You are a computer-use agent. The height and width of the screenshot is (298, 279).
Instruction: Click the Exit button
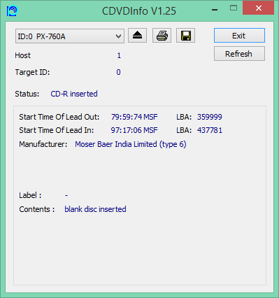point(239,36)
